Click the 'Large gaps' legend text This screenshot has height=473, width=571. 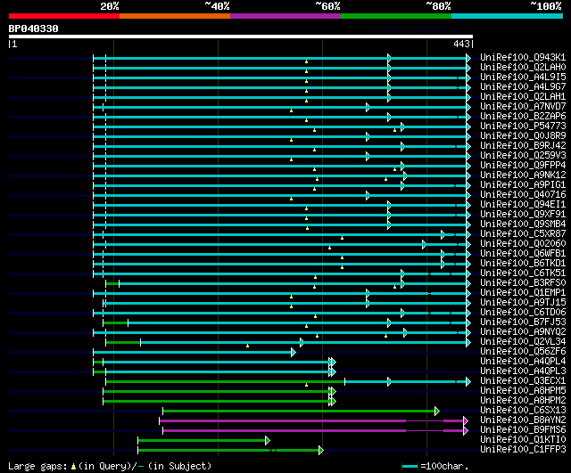(37, 467)
